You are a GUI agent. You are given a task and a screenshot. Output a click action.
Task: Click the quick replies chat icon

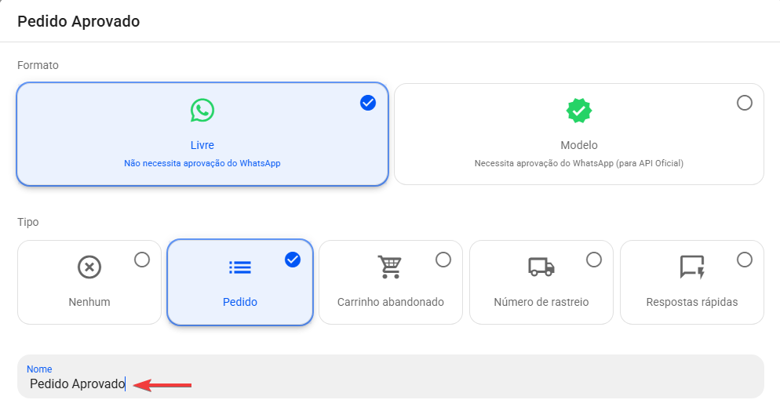(692, 267)
